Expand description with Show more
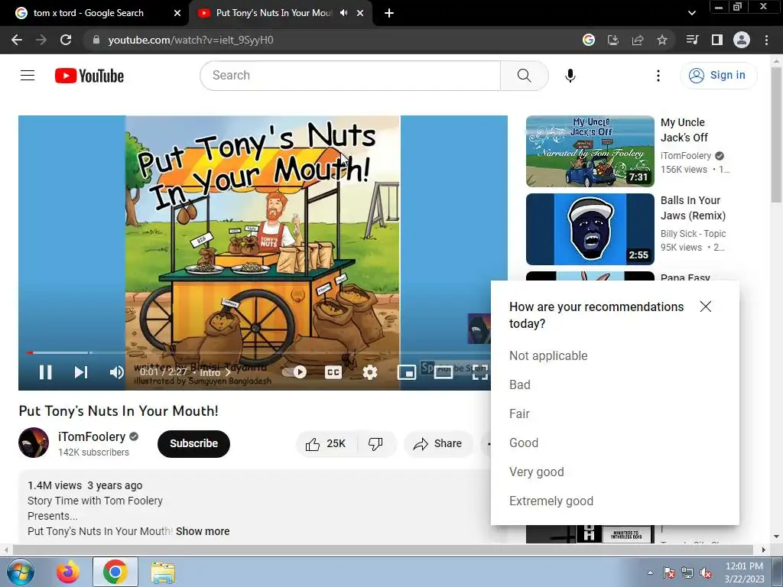Image resolution: width=783 pixels, height=587 pixels. click(x=203, y=531)
